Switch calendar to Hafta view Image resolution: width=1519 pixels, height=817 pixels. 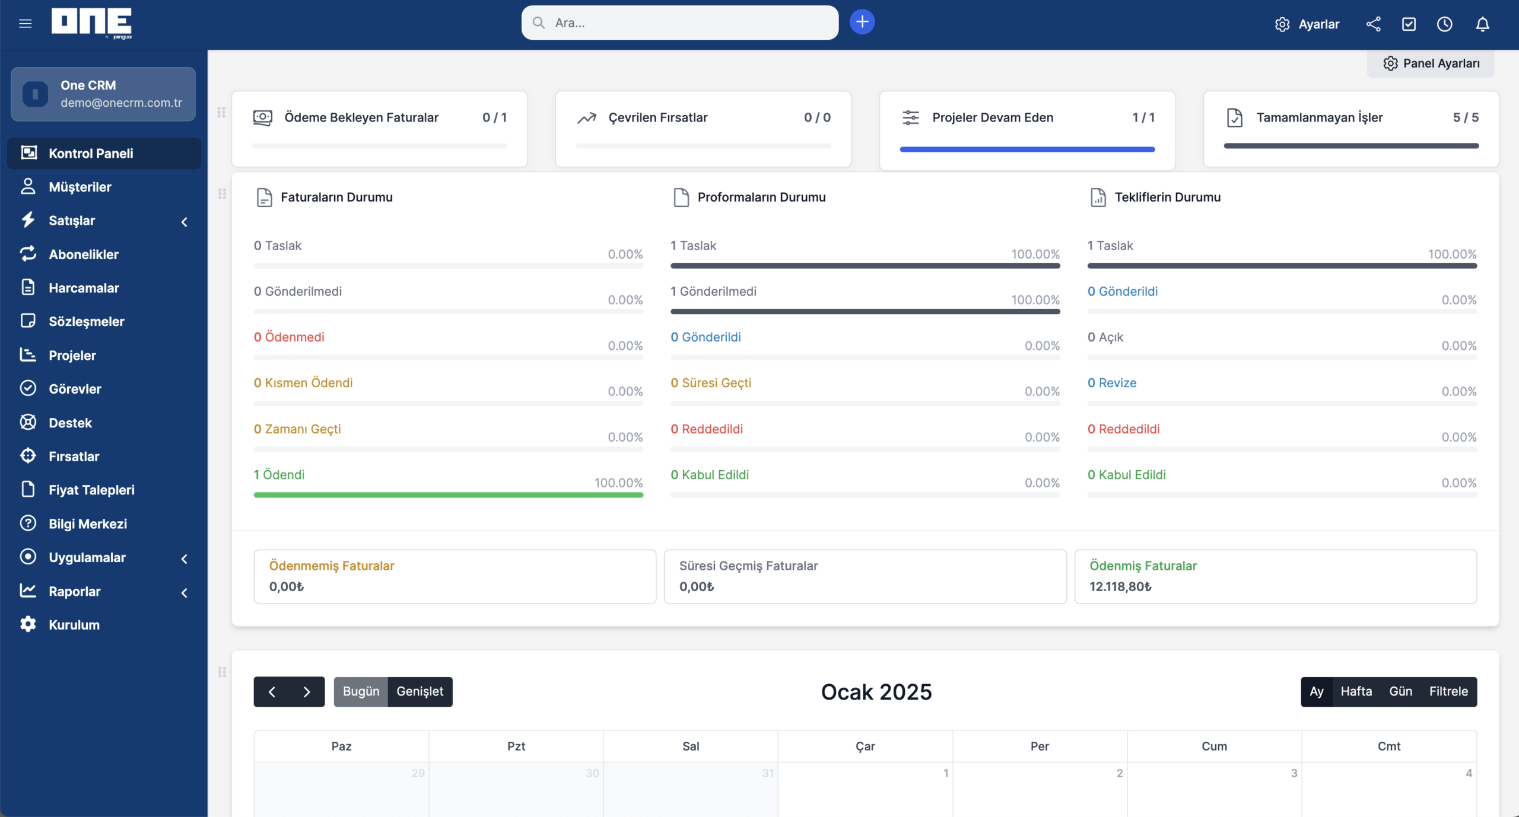pyautogui.click(x=1356, y=691)
